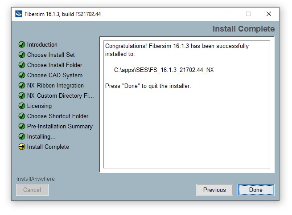Click the Fibersim app icon in title bar

point(19,14)
